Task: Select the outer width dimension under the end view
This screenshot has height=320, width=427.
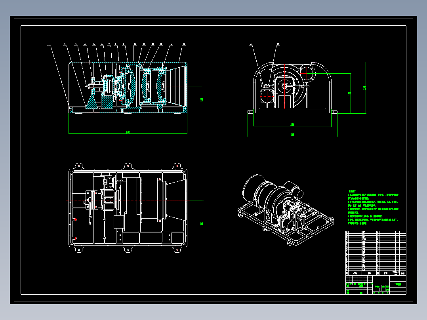Action: point(292,135)
